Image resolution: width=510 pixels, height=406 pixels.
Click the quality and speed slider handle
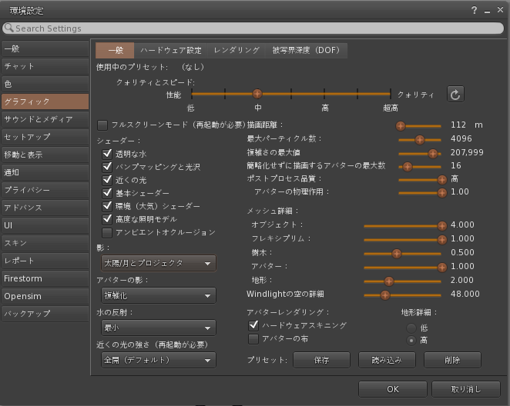point(257,94)
